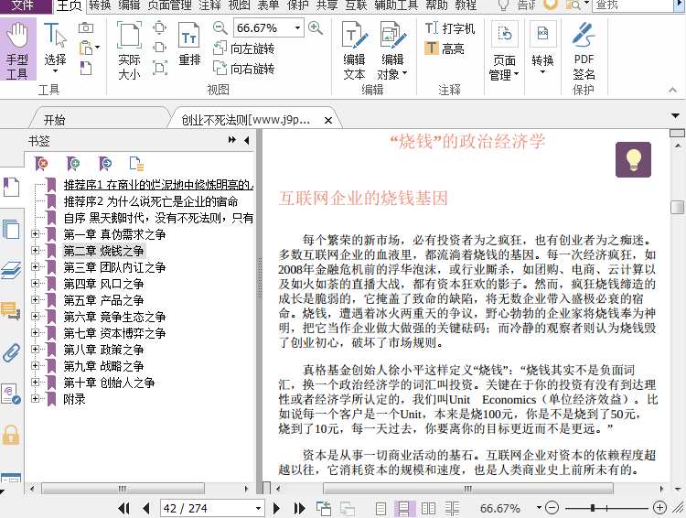Image resolution: width=686 pixels, height=518 pixels.
Task: Click the snapshot camera icon
Action: [x=86, y=28]
